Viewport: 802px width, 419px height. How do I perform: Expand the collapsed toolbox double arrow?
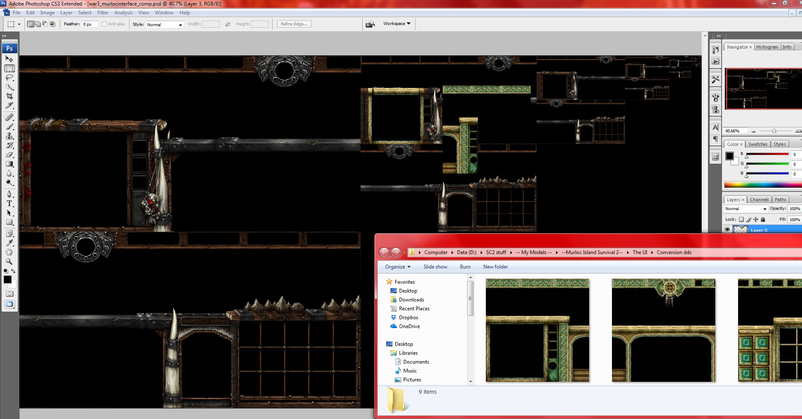(x=5, y=36)
